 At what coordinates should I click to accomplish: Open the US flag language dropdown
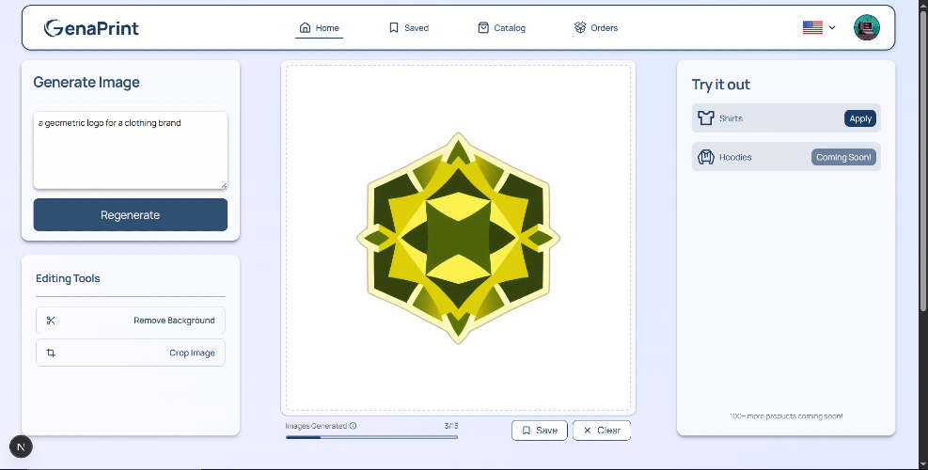819,27
